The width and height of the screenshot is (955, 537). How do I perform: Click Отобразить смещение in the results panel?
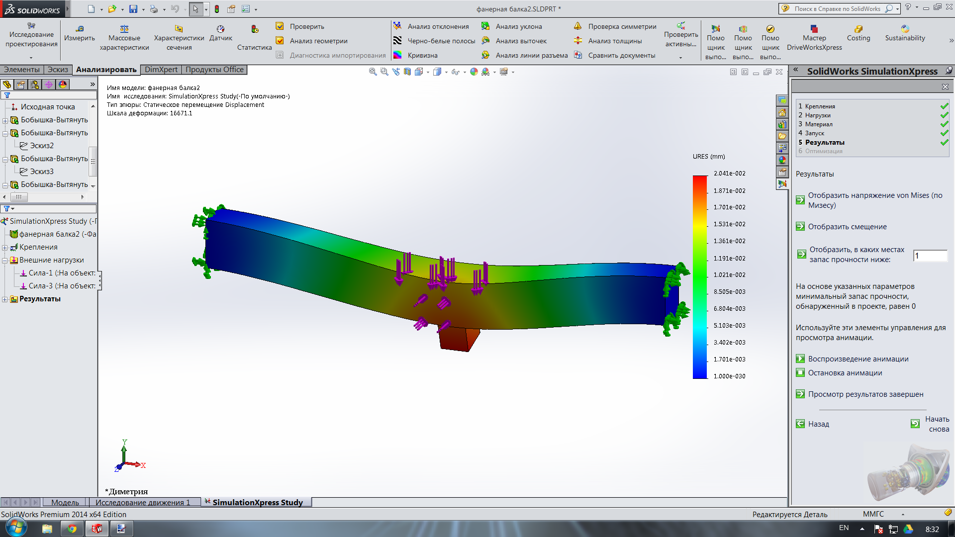click(847, 227)
